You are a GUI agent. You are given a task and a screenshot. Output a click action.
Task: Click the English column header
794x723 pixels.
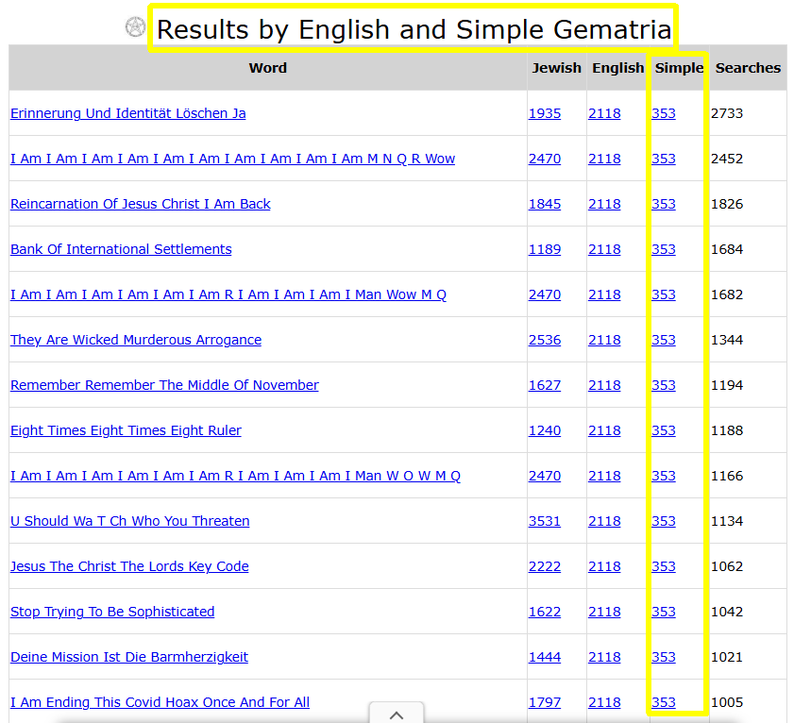click(x=617, y=67)
